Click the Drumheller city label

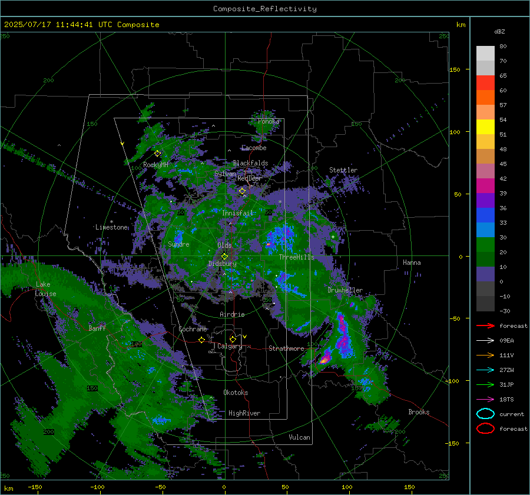[x=345, y=290]
